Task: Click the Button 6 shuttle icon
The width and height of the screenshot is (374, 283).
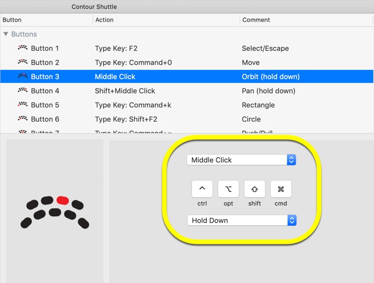Action: (x=22, y=118)
